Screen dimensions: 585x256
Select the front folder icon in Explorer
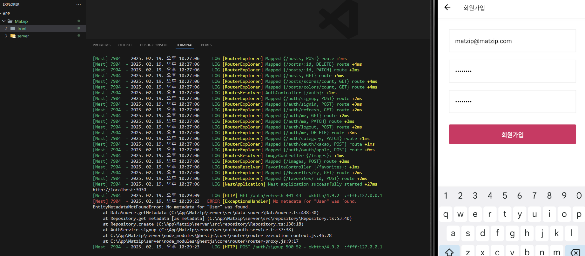[x=13, y=29]
